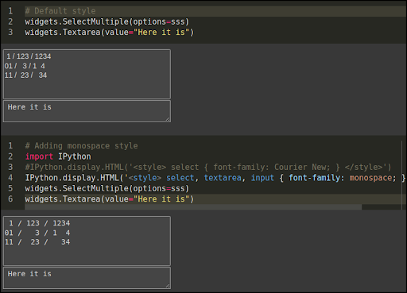
Task: Click the IPython.display.HTML monospace style line
Action: click(x=215, y=178)
